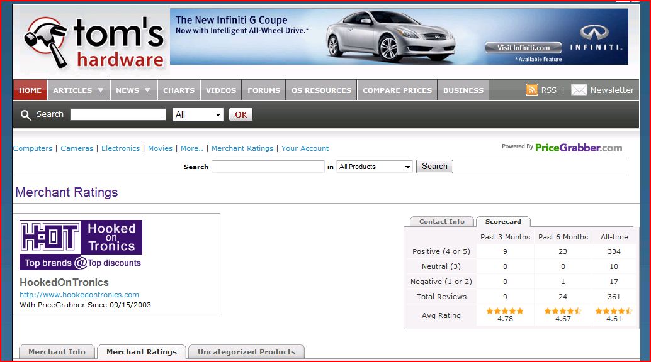The width and height of the screenshot is (651, 362).
Task: Open the CHARTS section
Action: (x=179, y=90)
